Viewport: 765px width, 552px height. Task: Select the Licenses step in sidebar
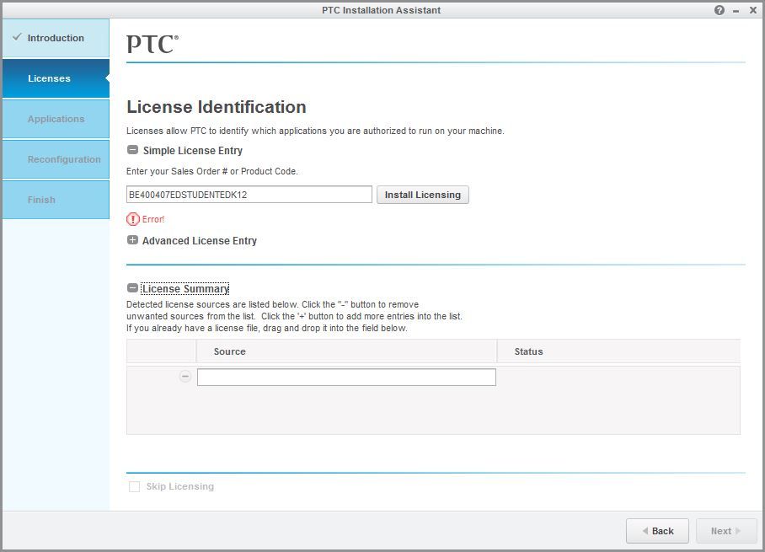[50, 78]
